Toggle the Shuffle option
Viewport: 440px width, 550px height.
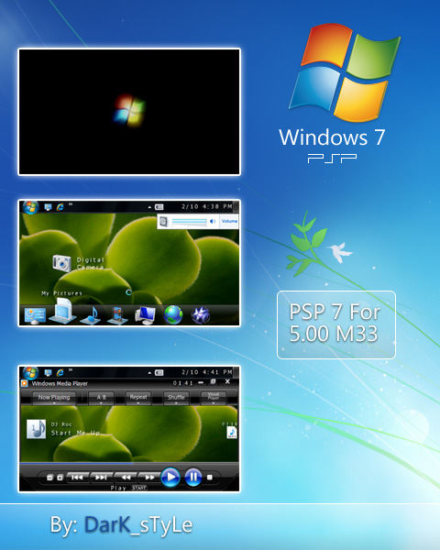[x=176, y=398]
